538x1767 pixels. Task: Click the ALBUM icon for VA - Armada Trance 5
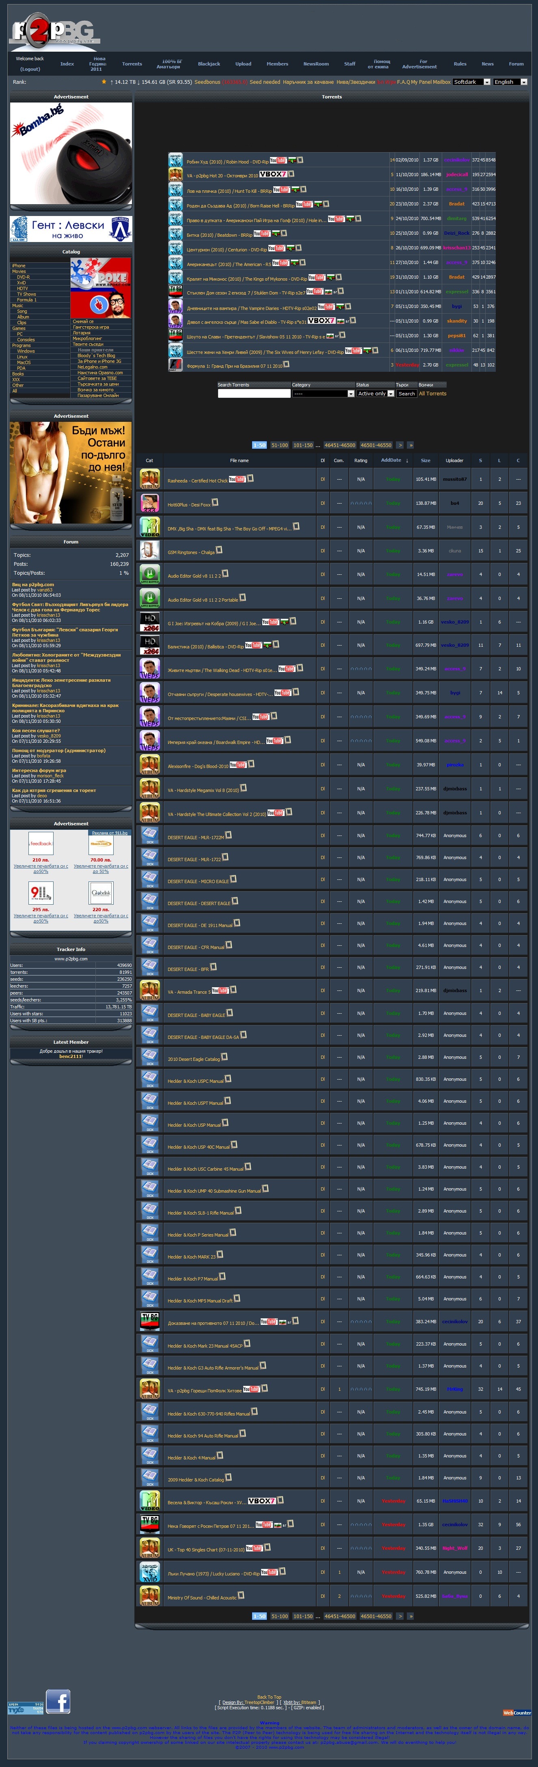[x=150, y=990]
